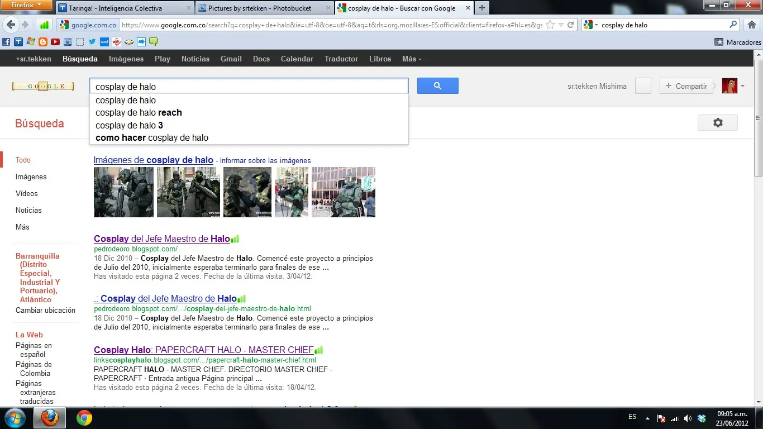Select suggestion 'como hacer cosplay de halo'
Image resolution: width=763 pixels, height=429 pixels.
coord(249,137)
